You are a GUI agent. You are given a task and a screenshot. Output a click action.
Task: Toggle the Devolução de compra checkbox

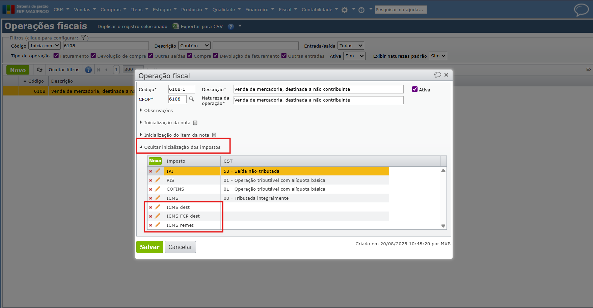[93, 56]
